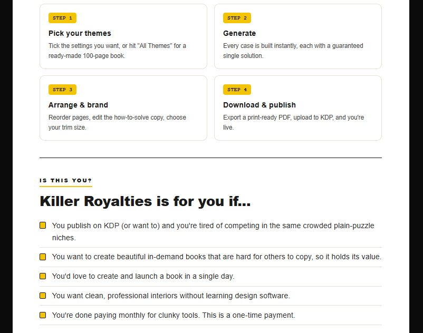
Task: Click the "Killer Royalties is for you if..." headline
Action: coord(145,201)
